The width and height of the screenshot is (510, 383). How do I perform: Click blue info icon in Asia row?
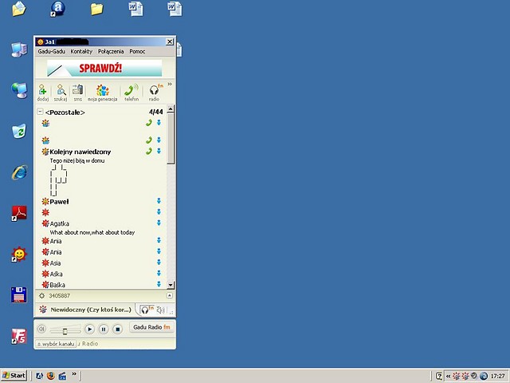pos(159,263)
